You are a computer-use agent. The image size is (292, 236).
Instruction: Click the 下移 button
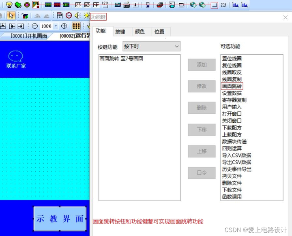click(202, 130)
